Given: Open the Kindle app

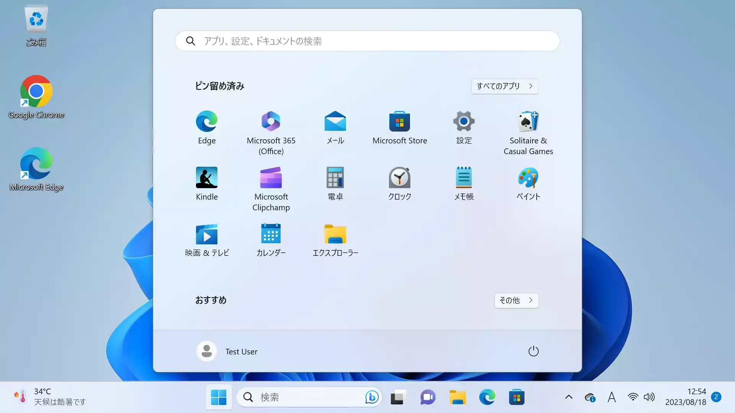Looking at the screenshot, I should click(207, 184).
